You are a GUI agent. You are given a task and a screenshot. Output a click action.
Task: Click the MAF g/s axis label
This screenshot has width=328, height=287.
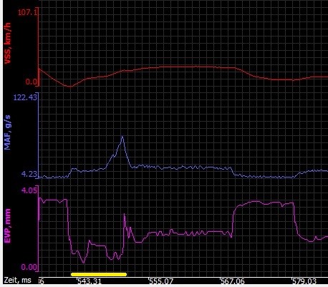(8, 132)
